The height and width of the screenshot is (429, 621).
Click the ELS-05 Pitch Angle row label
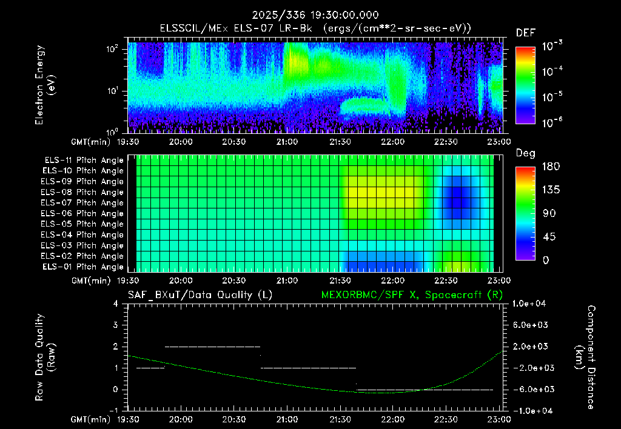point(82,224)
